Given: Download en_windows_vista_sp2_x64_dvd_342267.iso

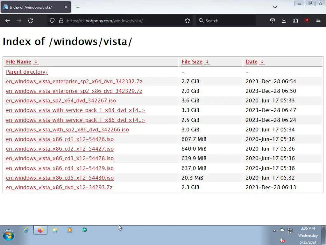Looking at the screenshot, I should tap(61, 100).
